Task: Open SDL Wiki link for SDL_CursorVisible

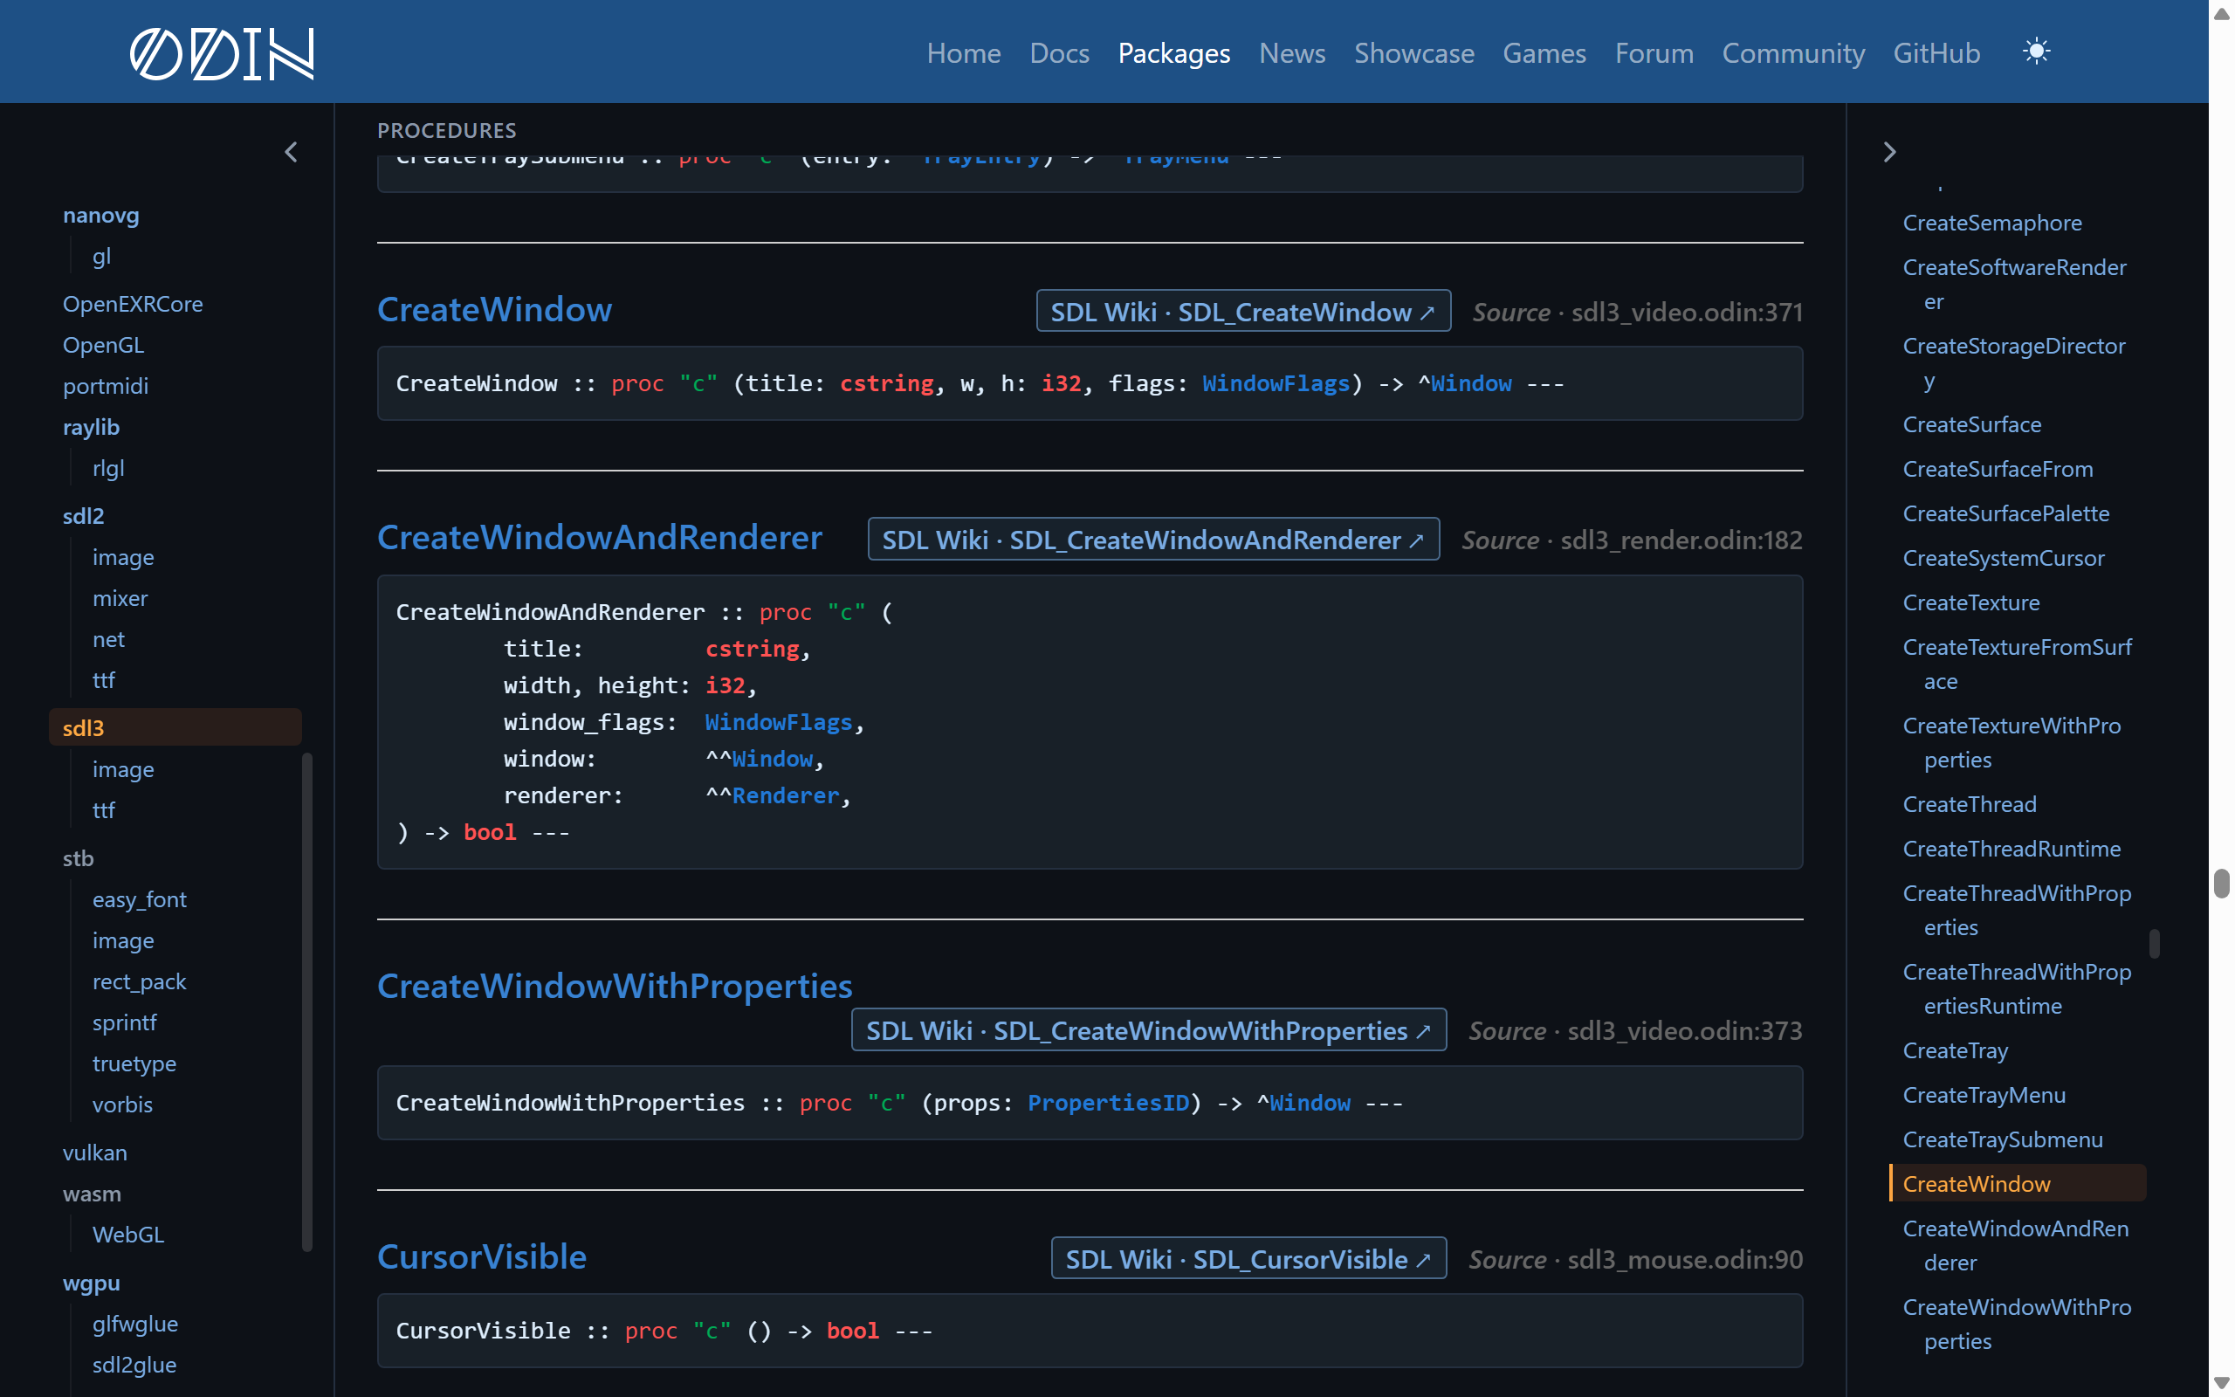Action: pos(1248,1258)
